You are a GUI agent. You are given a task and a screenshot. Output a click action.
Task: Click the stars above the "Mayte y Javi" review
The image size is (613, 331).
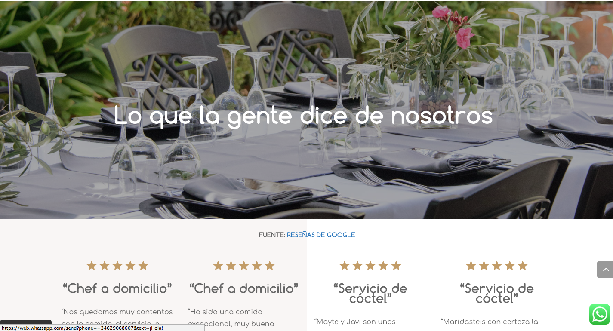370,266
